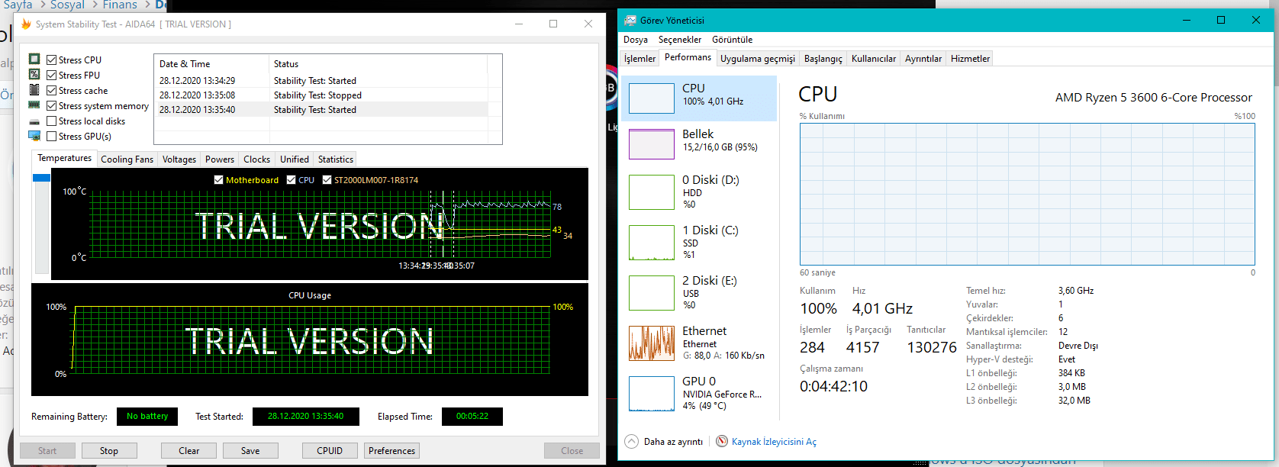Select the 0 Diski (D:) HDD entry
This screenshot has width=1279, height=467.
click(x=700, y=192)
